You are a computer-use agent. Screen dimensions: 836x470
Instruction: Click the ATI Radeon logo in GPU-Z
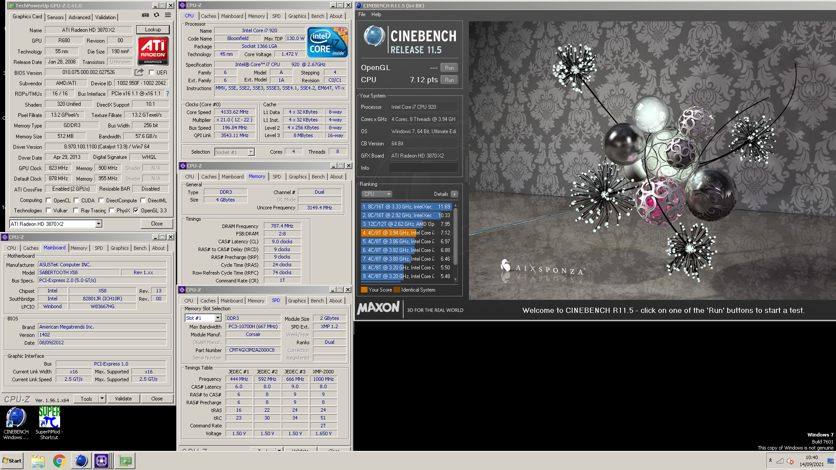tap(153, 51)
